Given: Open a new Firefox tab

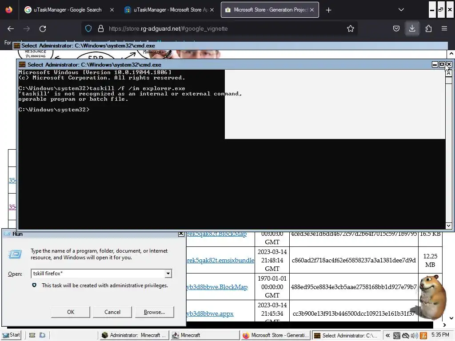Looking at the screenshot, I should [328, 10].
